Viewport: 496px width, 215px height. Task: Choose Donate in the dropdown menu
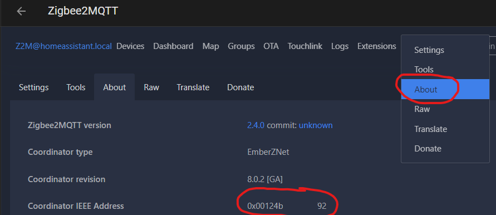point(445,149)
